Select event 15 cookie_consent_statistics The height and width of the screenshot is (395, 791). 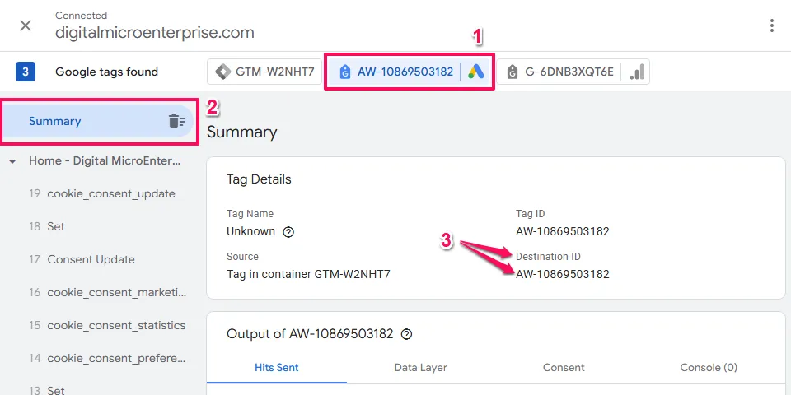click(x=116, y=326)
